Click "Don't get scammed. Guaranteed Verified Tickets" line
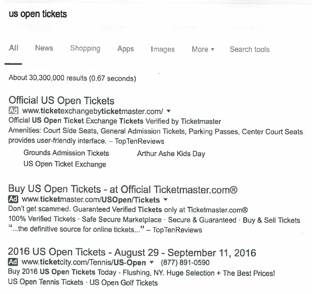 tap(128, 210)
